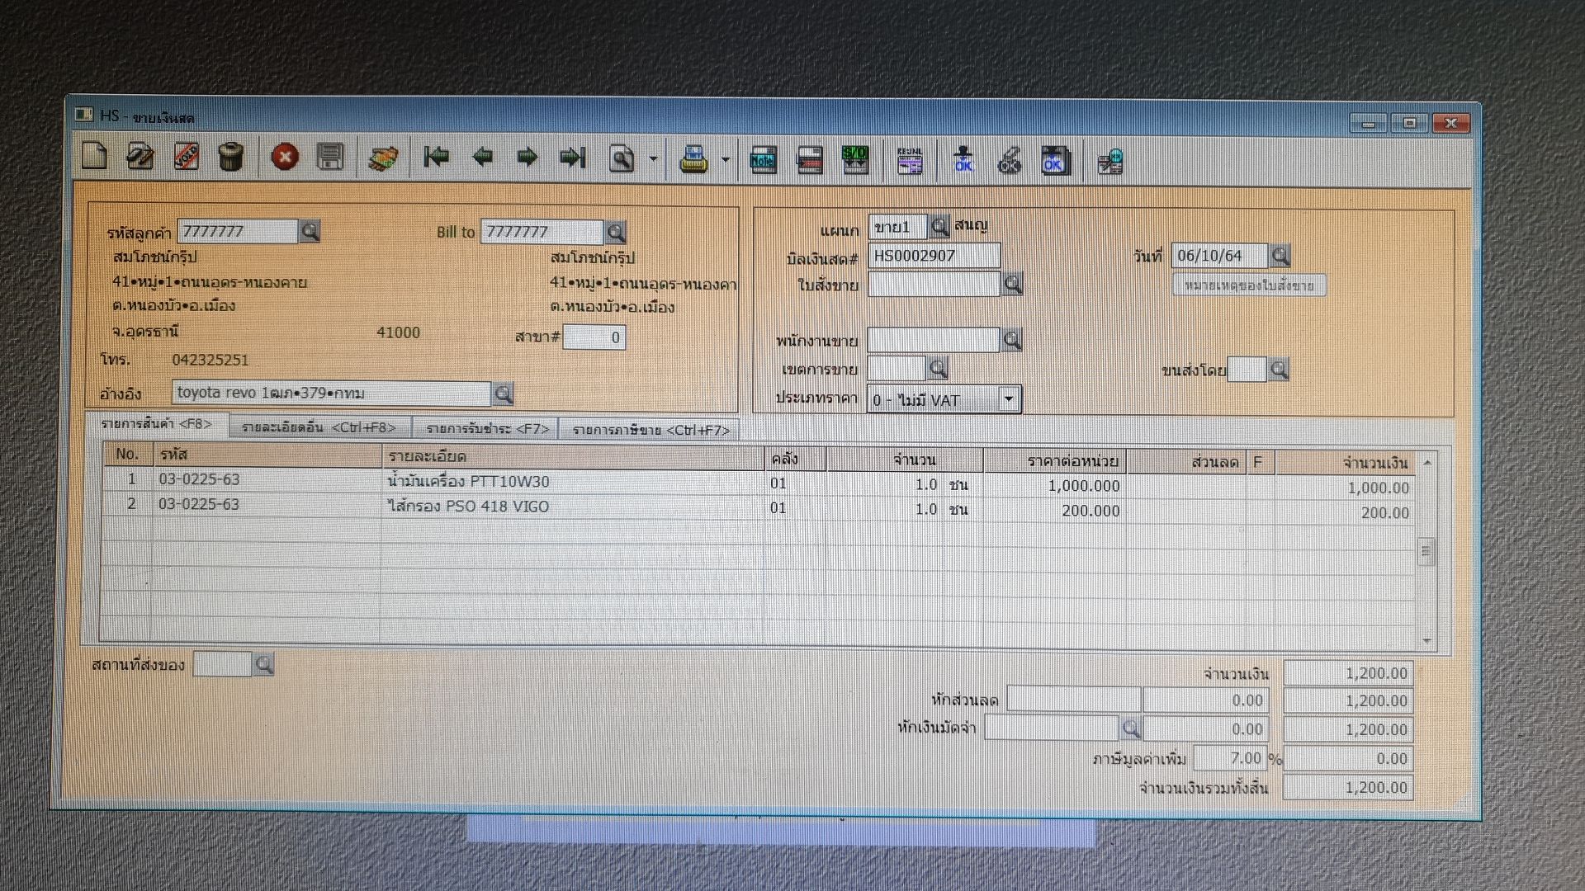Screen dimensions: 1585x891
Task: Click the item list vertical scrollbar thumb
Action: coord(1426,552)
